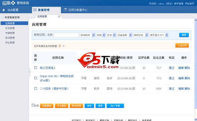Select 栏目管理 in the sidebar

pyautogui.click(x=10, y=28)
